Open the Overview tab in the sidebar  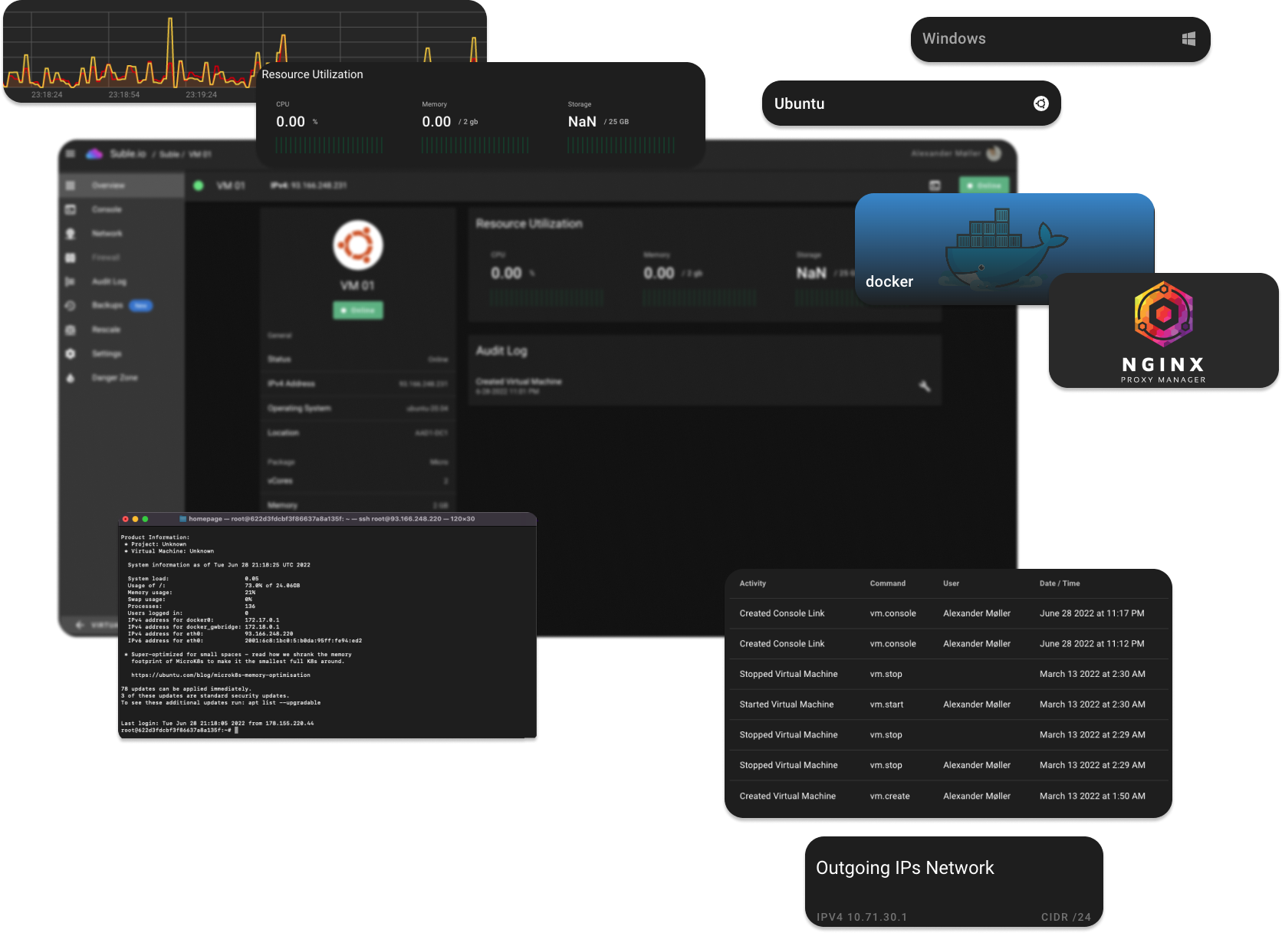(71, 186)
